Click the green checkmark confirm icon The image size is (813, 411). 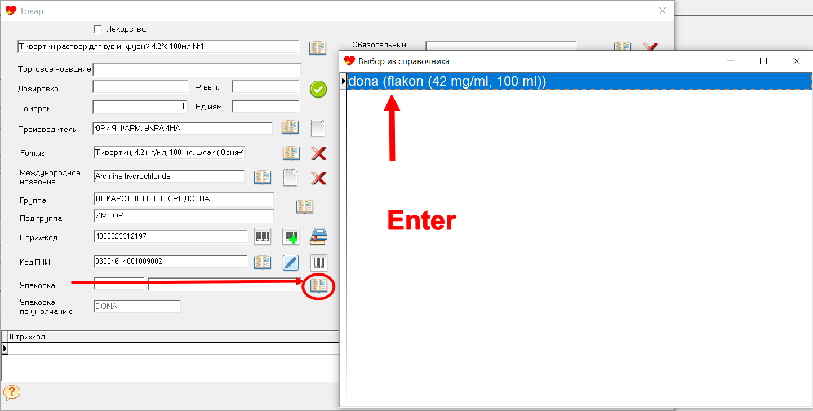pyautogui.click(x=318, y=89)
